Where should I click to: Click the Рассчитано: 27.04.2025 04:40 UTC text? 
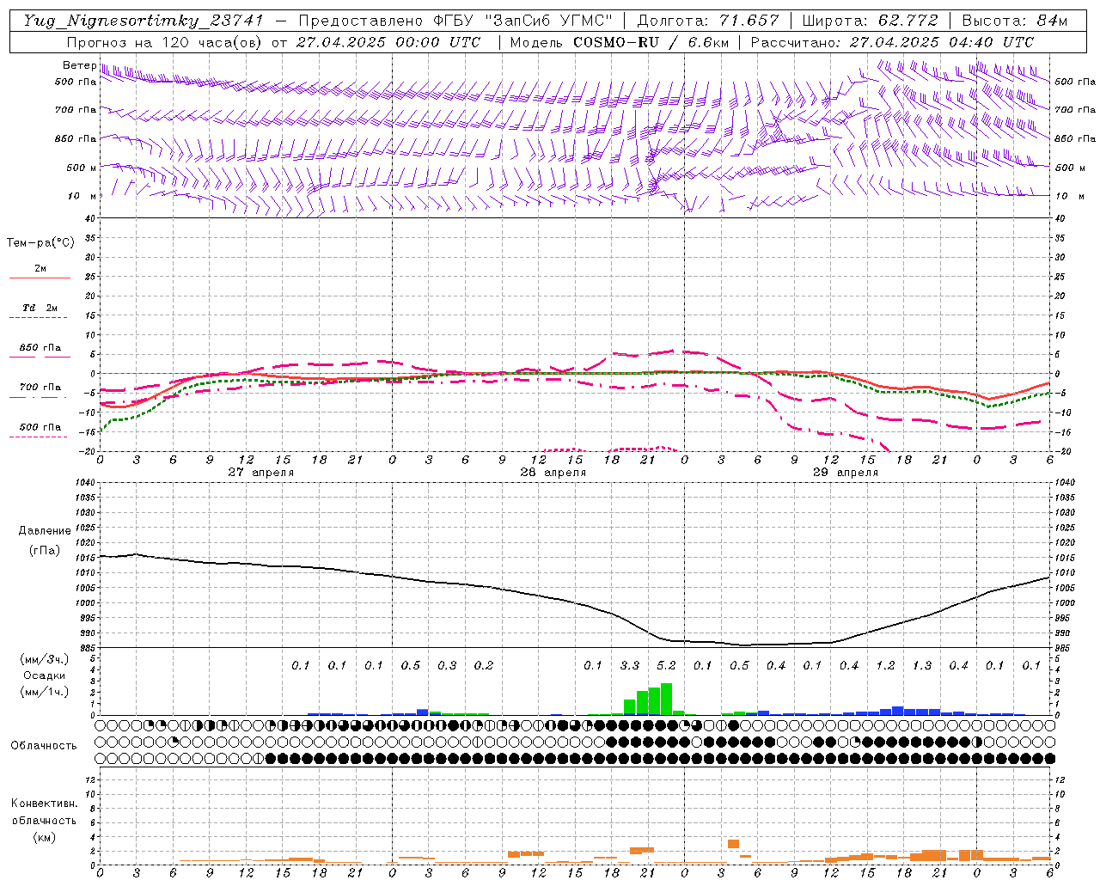tap(892, 42)
